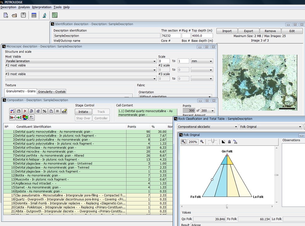The width and height of the screenshot is (305, 226).
Task: Click the microscope icon in main toolbar
Action: (44, 15)
